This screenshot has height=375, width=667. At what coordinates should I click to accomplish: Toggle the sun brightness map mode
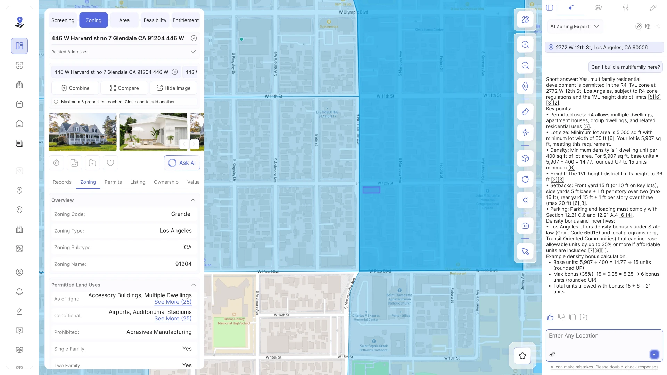click(x=525, y=200)
